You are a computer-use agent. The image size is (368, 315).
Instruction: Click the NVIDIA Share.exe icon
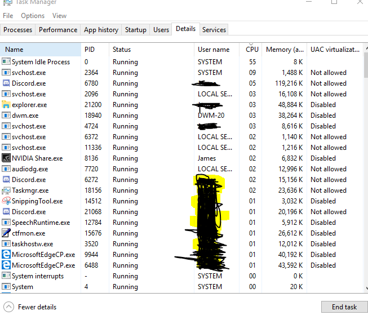tap(6, 158)
